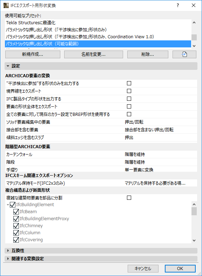The width and height of the screenshot is (202, 276).
Task: Check IFC製品タイプの形状を出力する option
Action: [129, 99]
